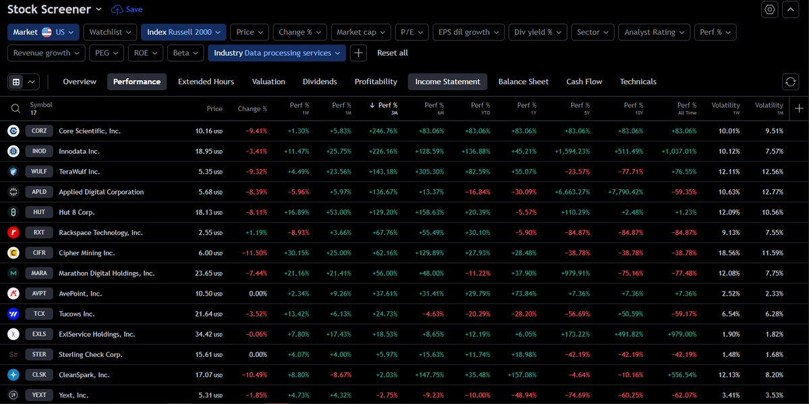This screenshot has height=404, width=809.
Task: Click the cloud Save icon
Action: pyautogui.click(x=117, y=9)
